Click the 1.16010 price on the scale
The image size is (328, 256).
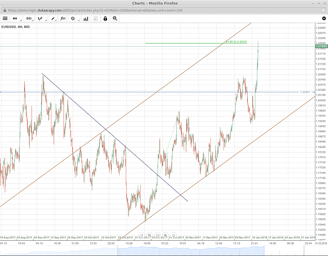(x=321, y=209)
